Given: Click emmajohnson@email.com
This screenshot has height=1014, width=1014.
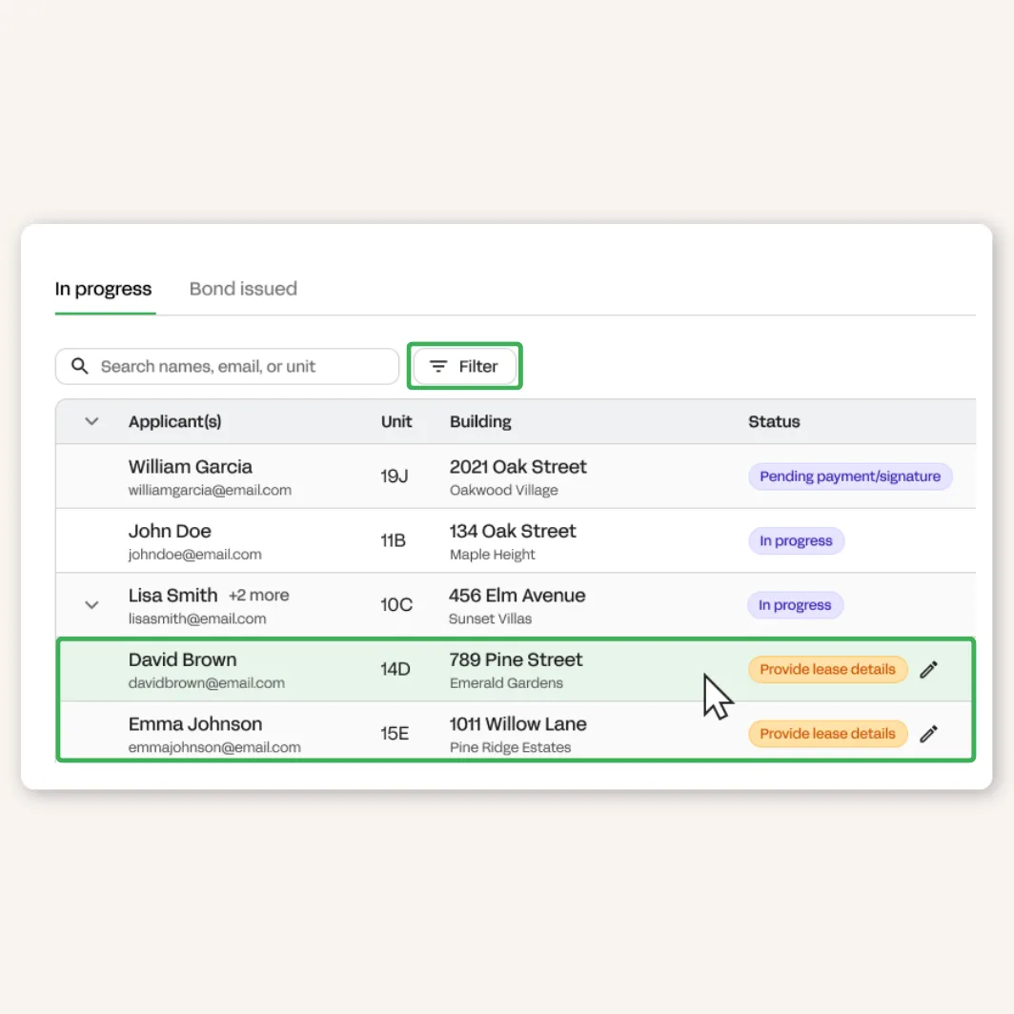Looking at the screenshot, I should pos(214,747).
